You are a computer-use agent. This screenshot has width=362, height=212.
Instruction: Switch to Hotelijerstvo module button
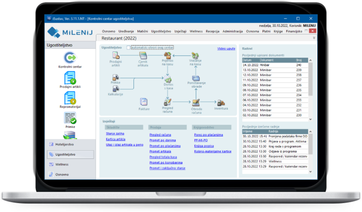70,144
